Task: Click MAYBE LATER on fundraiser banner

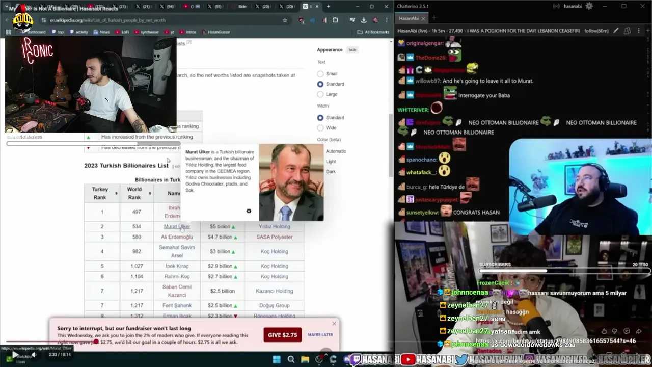Action: [320, 335]
